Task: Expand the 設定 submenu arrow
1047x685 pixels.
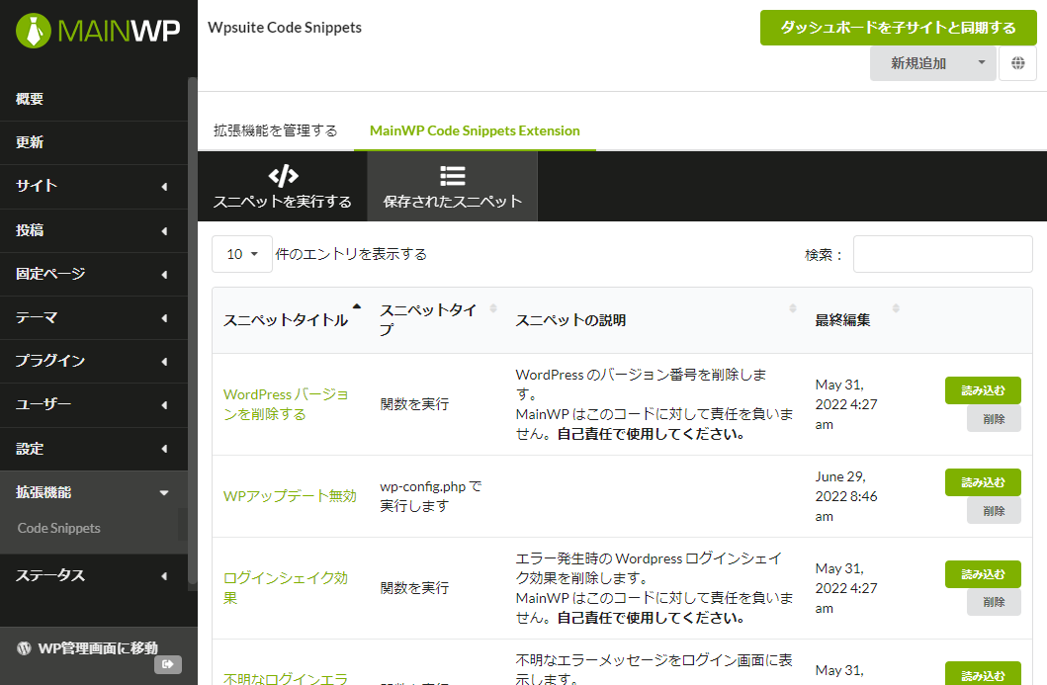Action: tap(164, 450)
